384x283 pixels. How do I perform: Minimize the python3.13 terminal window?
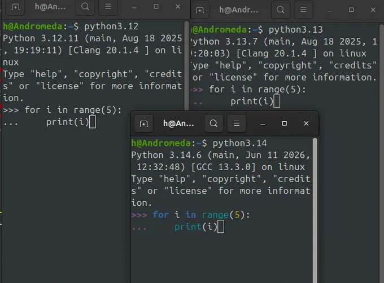[330, 10]
